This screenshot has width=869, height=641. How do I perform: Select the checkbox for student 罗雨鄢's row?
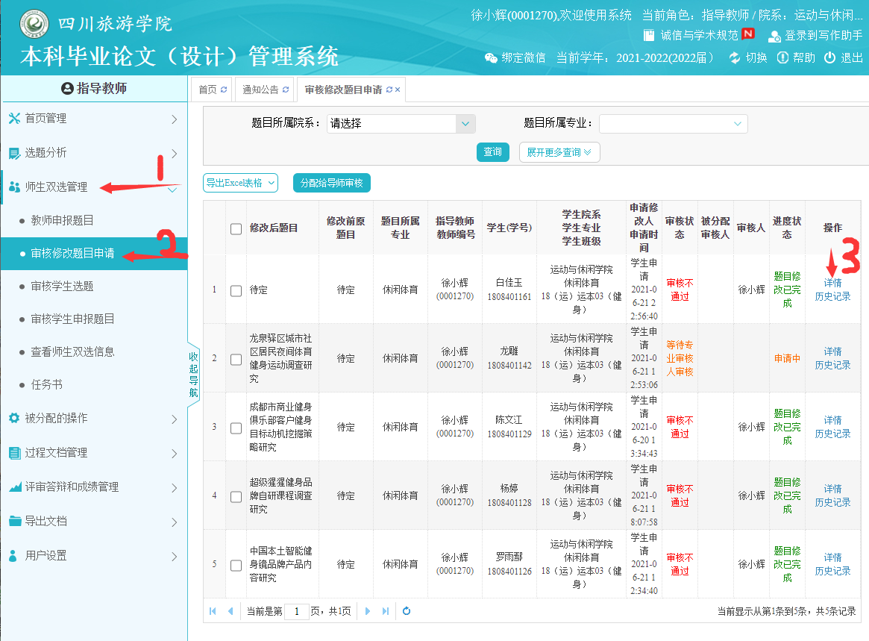pos(236,565)
